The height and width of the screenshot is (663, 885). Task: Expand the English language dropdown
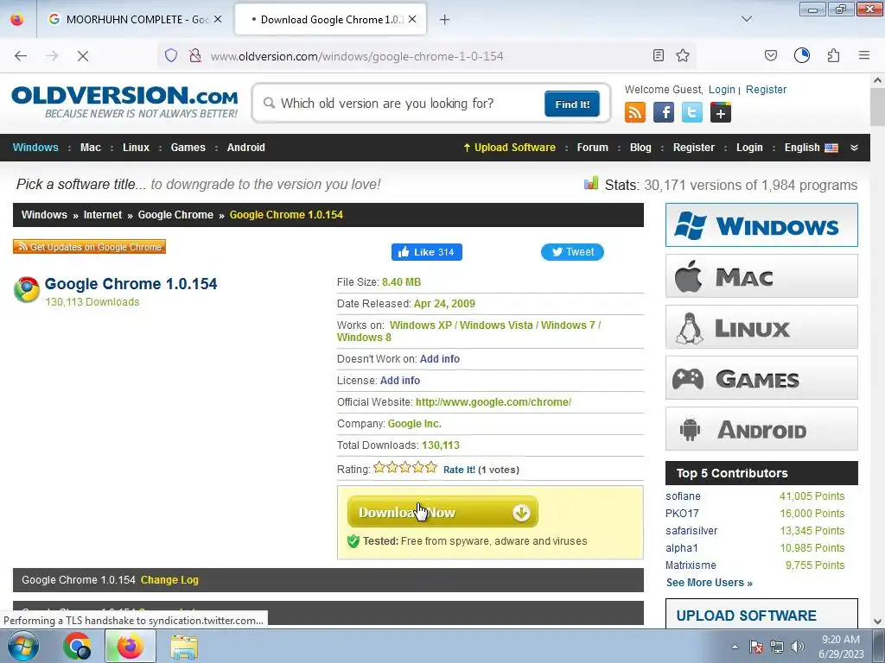[854, 148]
